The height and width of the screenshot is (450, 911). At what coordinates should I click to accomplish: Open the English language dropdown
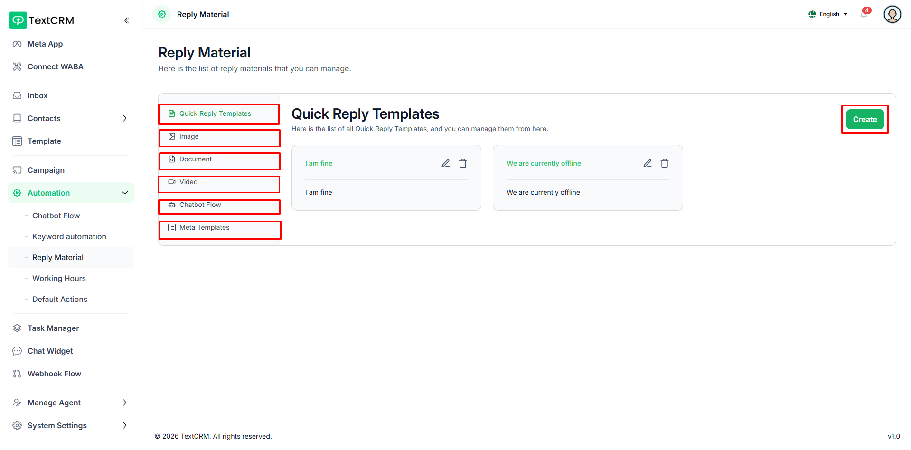pyautogui.click(x=828, y=14)
